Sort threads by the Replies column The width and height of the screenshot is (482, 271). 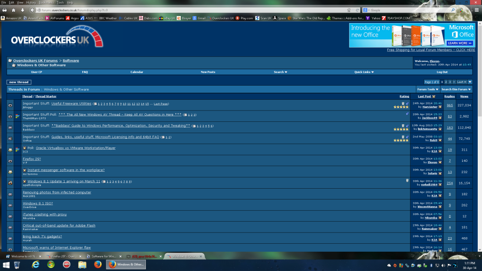pos(450,96)
